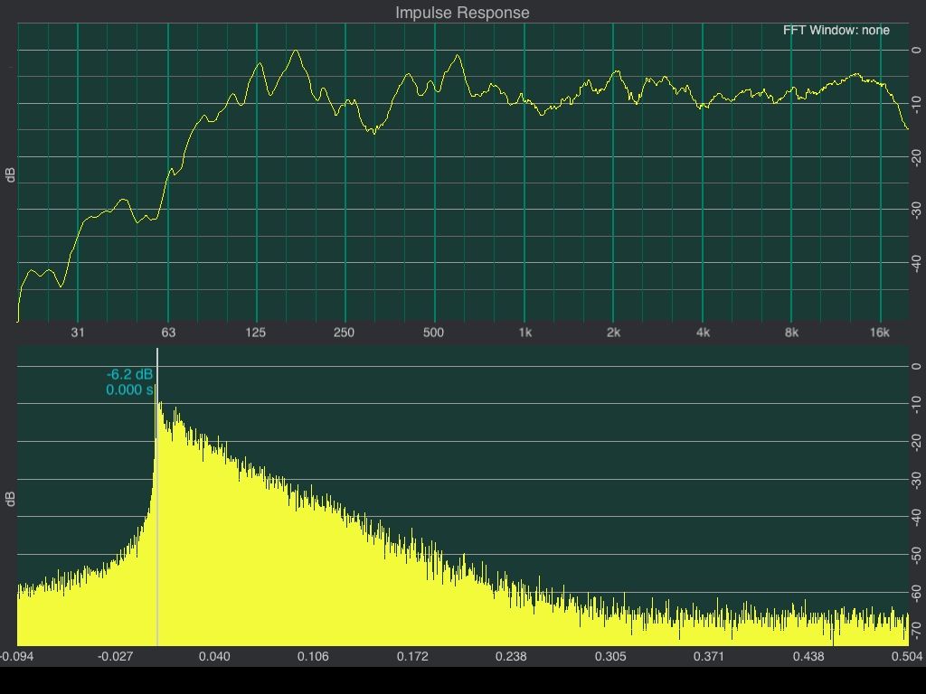
Task: Click the 0.000 s cursor time readout
Action: point(129,390)
